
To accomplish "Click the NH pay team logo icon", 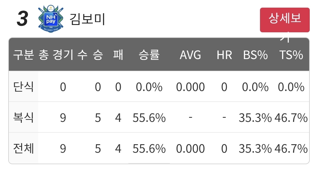I will (51, 19).
